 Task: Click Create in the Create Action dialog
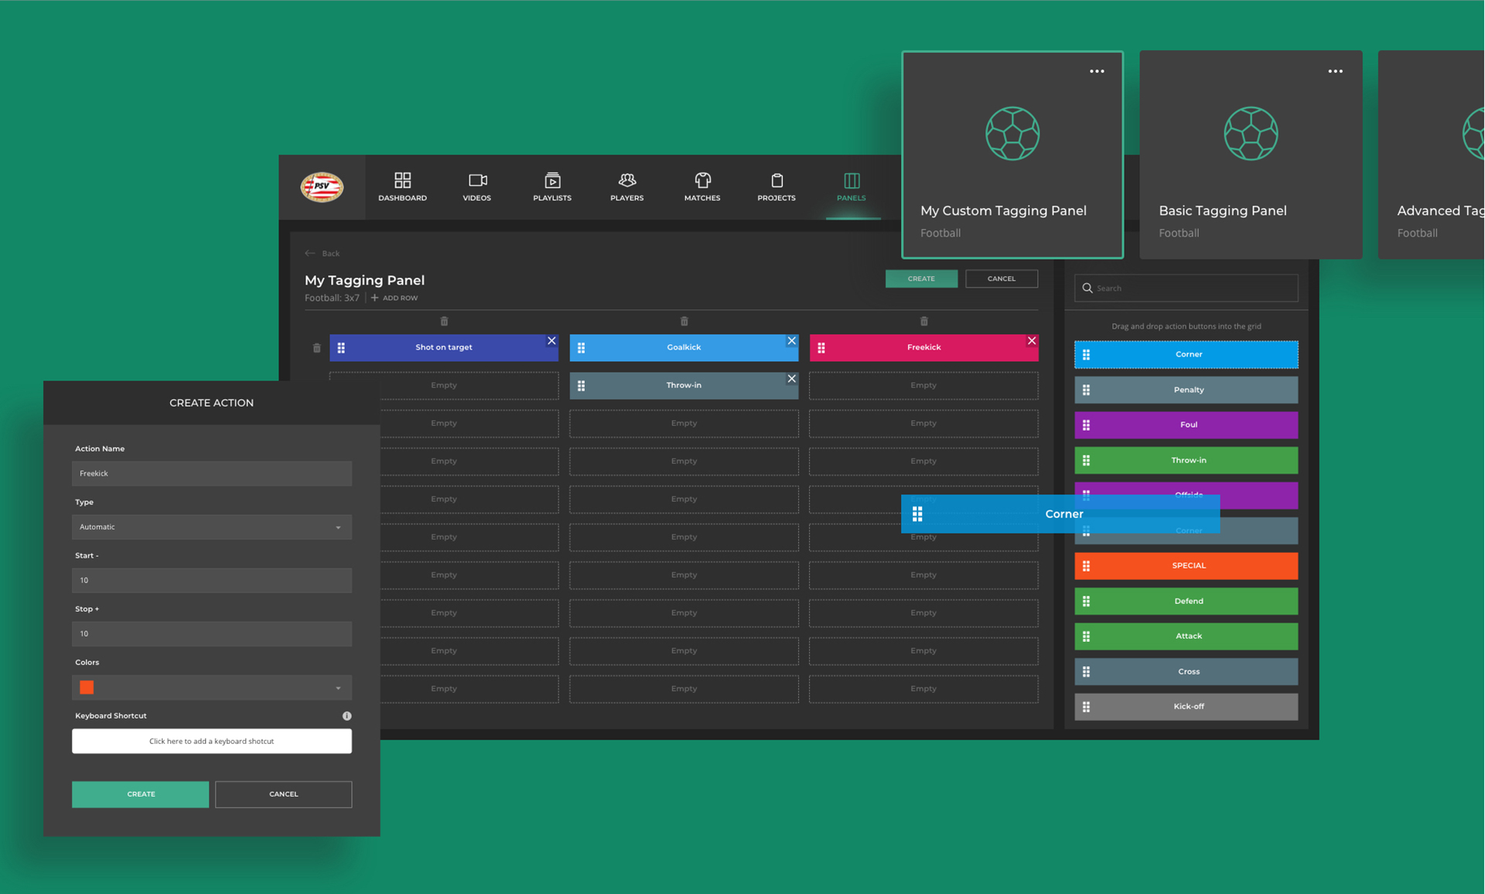coord(141,794)
